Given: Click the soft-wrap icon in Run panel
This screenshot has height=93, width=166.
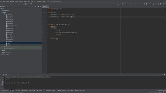Looking at the screenshot, I should pos(2,82).
